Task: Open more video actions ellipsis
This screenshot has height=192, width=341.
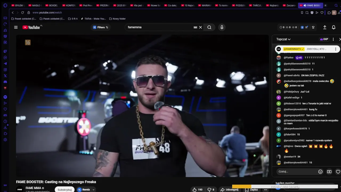Action: click(266, 190)
